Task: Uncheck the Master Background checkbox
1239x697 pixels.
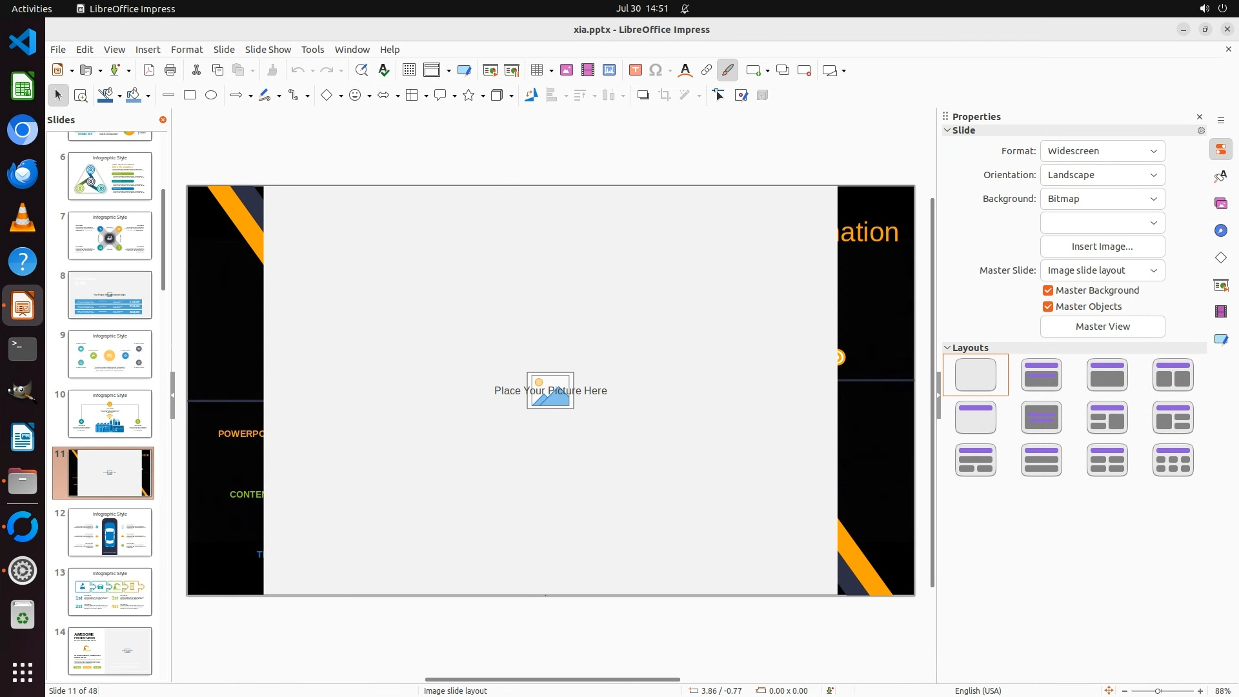Action: coord(1048,290)
